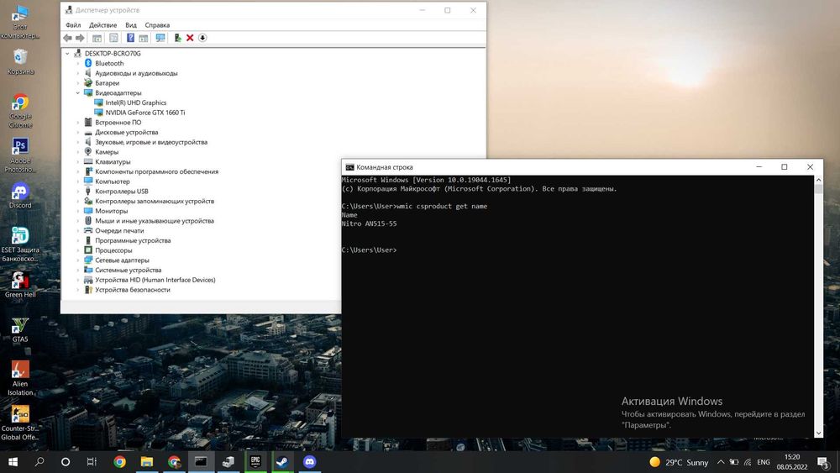Select the GTA5 desktop shortcut
Viewport: 840px width, 473px height.
click(x=20, y=329)
